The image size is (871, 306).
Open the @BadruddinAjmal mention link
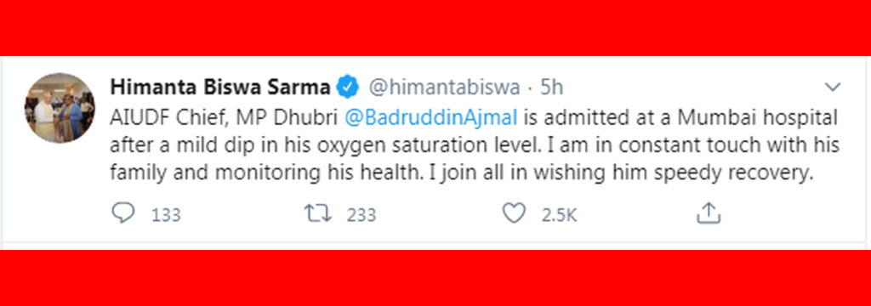tap(431, 118)
